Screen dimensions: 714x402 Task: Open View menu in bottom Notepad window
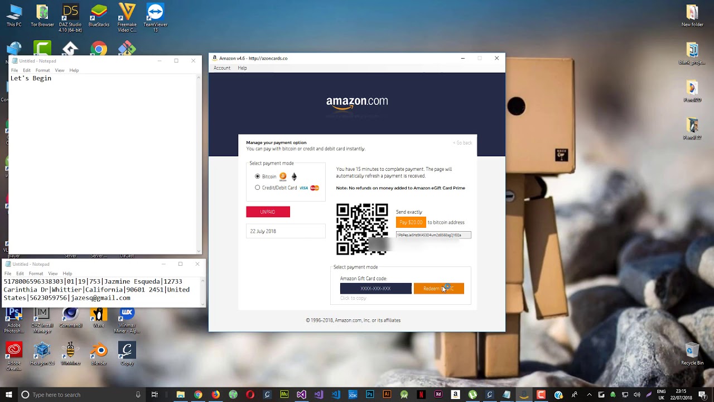pos(52,274)
